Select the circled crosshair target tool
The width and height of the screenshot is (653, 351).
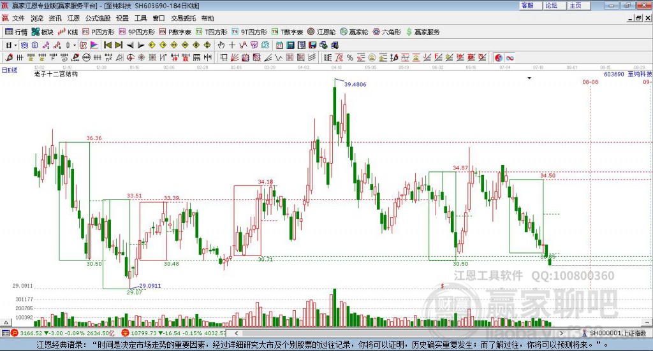[130, 58]
